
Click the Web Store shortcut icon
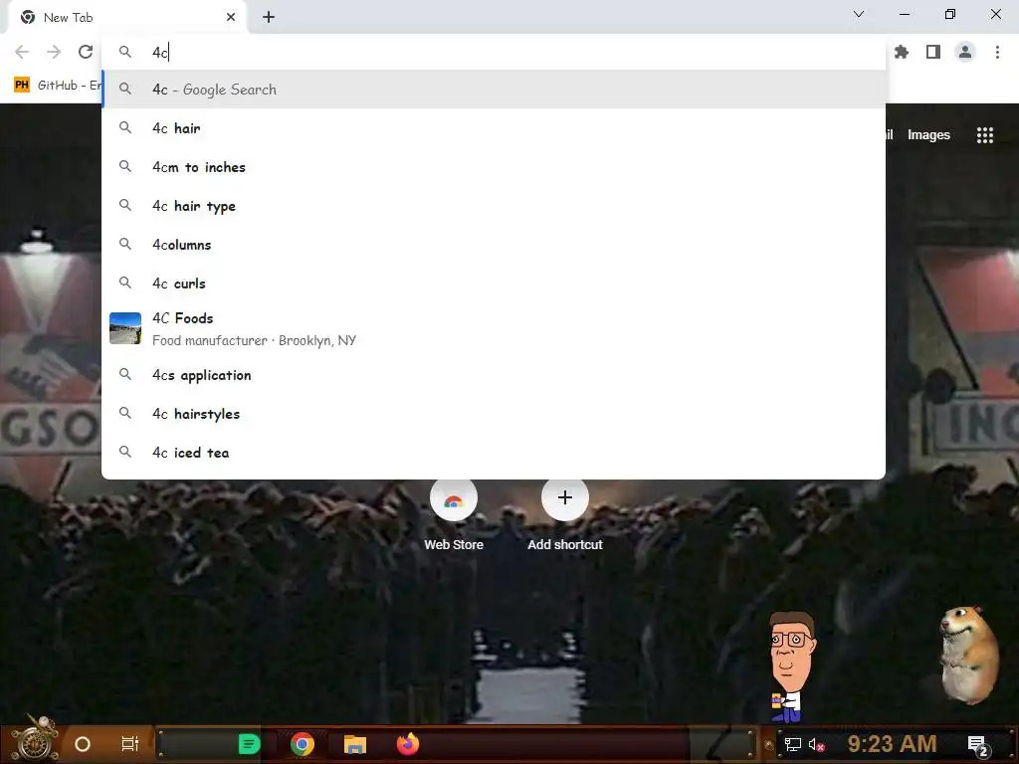(x=454, y=498)
